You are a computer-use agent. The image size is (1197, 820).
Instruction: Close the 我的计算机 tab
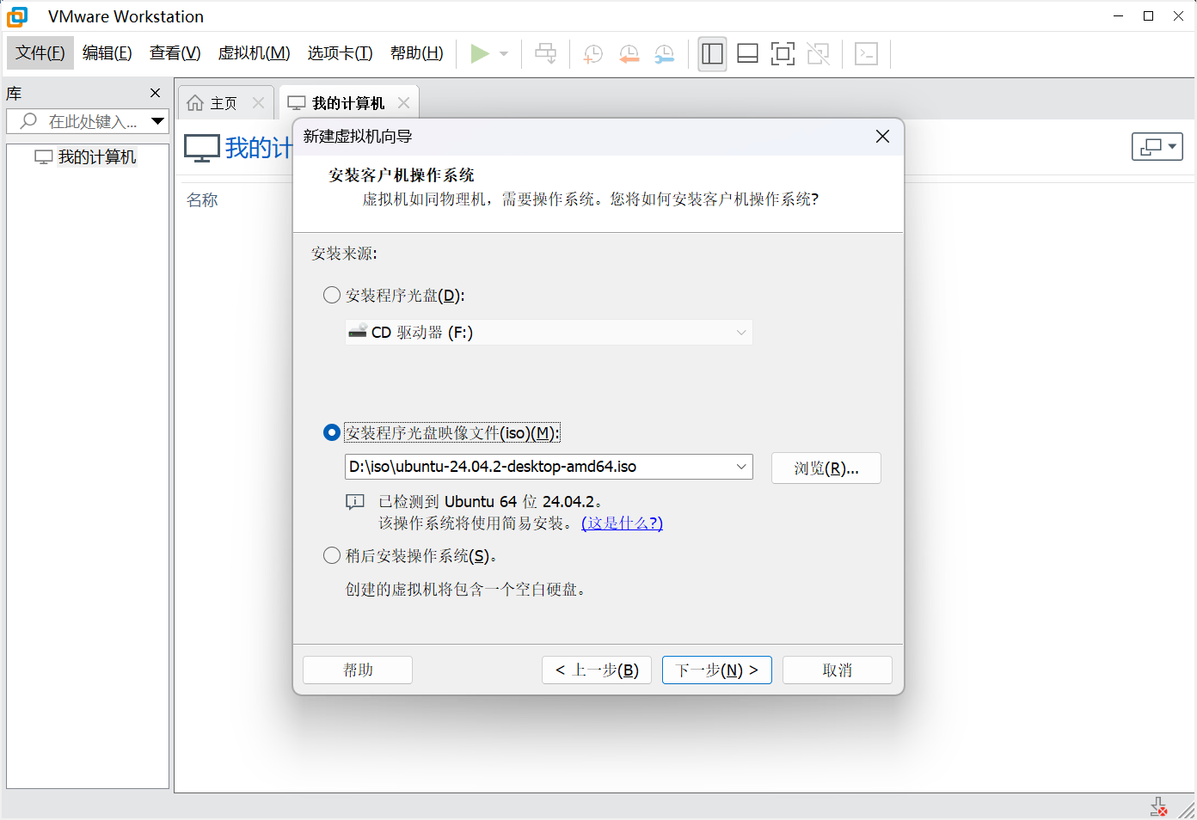point(403,103)
